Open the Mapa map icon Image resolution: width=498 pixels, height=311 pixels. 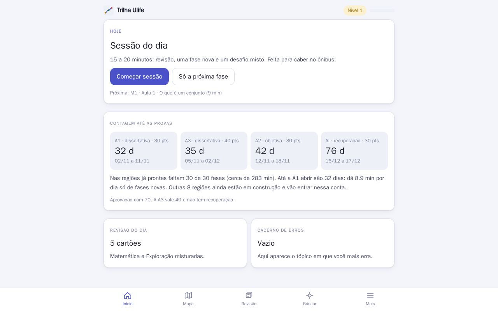pos(188,295)
